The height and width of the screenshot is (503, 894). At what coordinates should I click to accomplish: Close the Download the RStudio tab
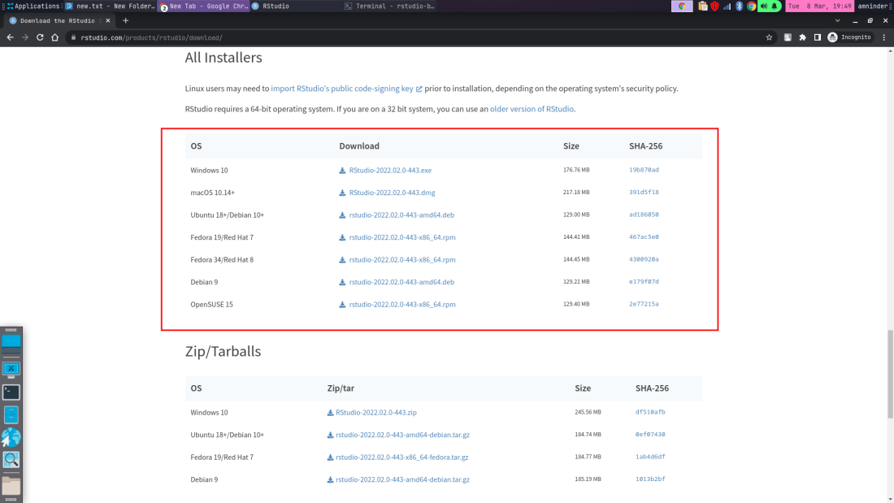point(108,20)
